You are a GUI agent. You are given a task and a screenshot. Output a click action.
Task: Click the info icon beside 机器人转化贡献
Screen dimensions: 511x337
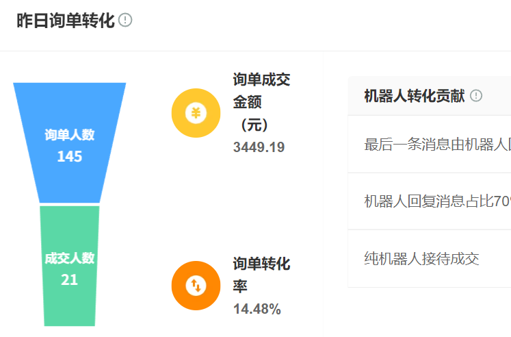476,96
